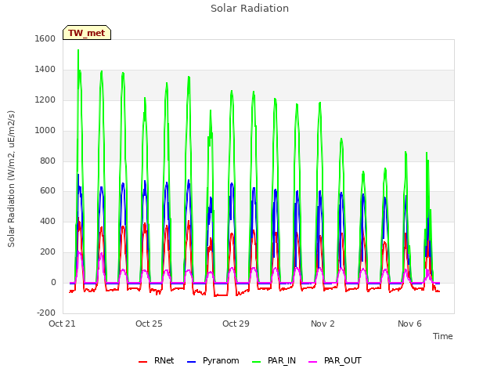
Task: Click the -200 y-axis tick label
Action: tap(46, 313)
